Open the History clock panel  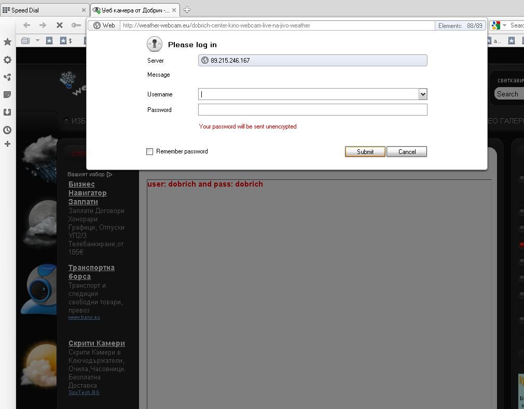coord(7,130)
